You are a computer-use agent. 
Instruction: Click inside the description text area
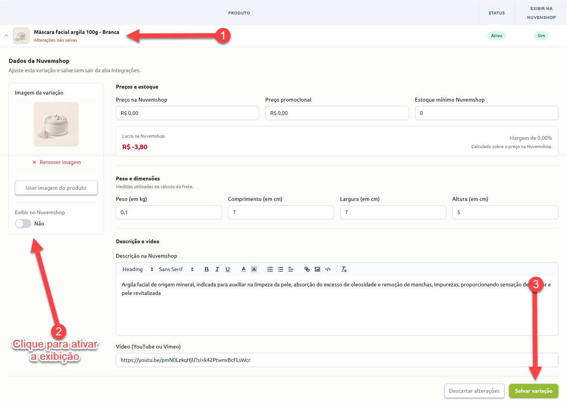pos(337,306)
